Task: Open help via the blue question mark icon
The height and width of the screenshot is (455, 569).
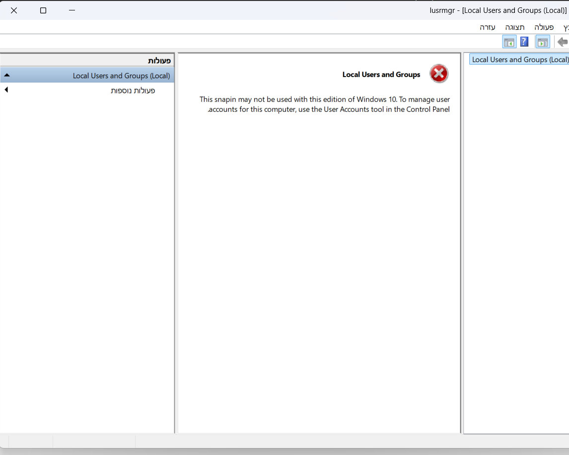Action: (x=524, y=42)
